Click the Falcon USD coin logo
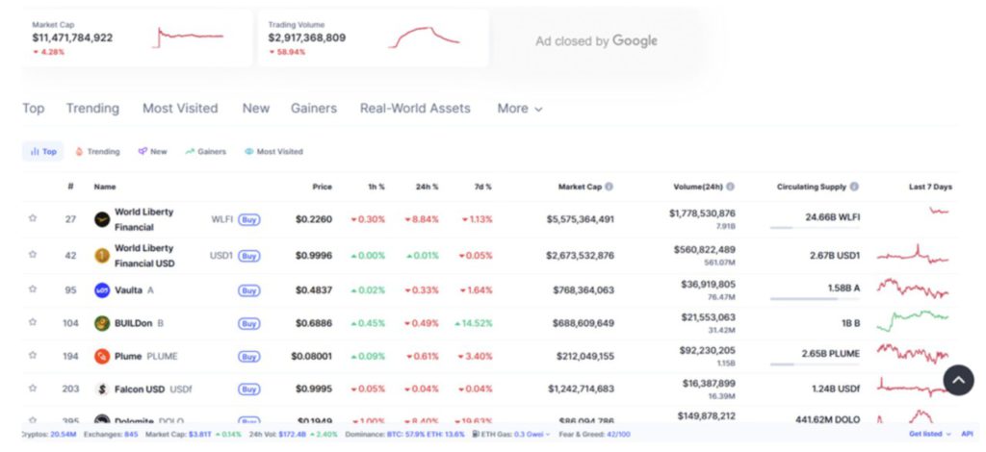This screenshot has height=452, width=986. tap(102, 389)
